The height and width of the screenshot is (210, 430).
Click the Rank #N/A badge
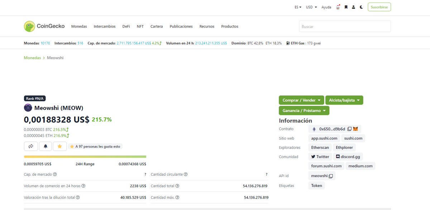[x=35, y=98]
